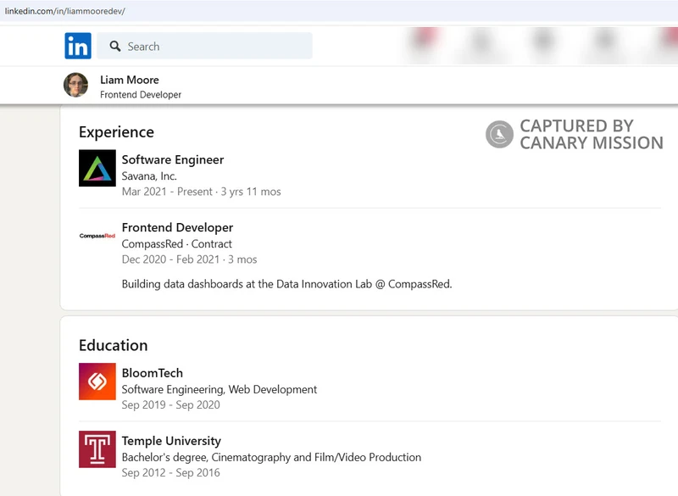Click the Frontend Developer job title
The image size is (678, 496).
coord(177,227)
